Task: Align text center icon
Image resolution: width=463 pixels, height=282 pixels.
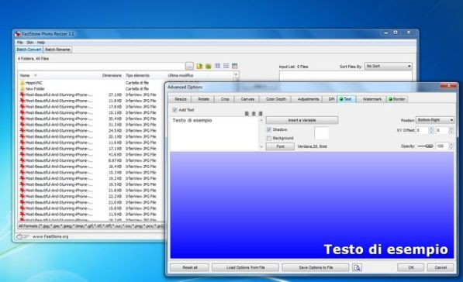Action: point(254,114)
